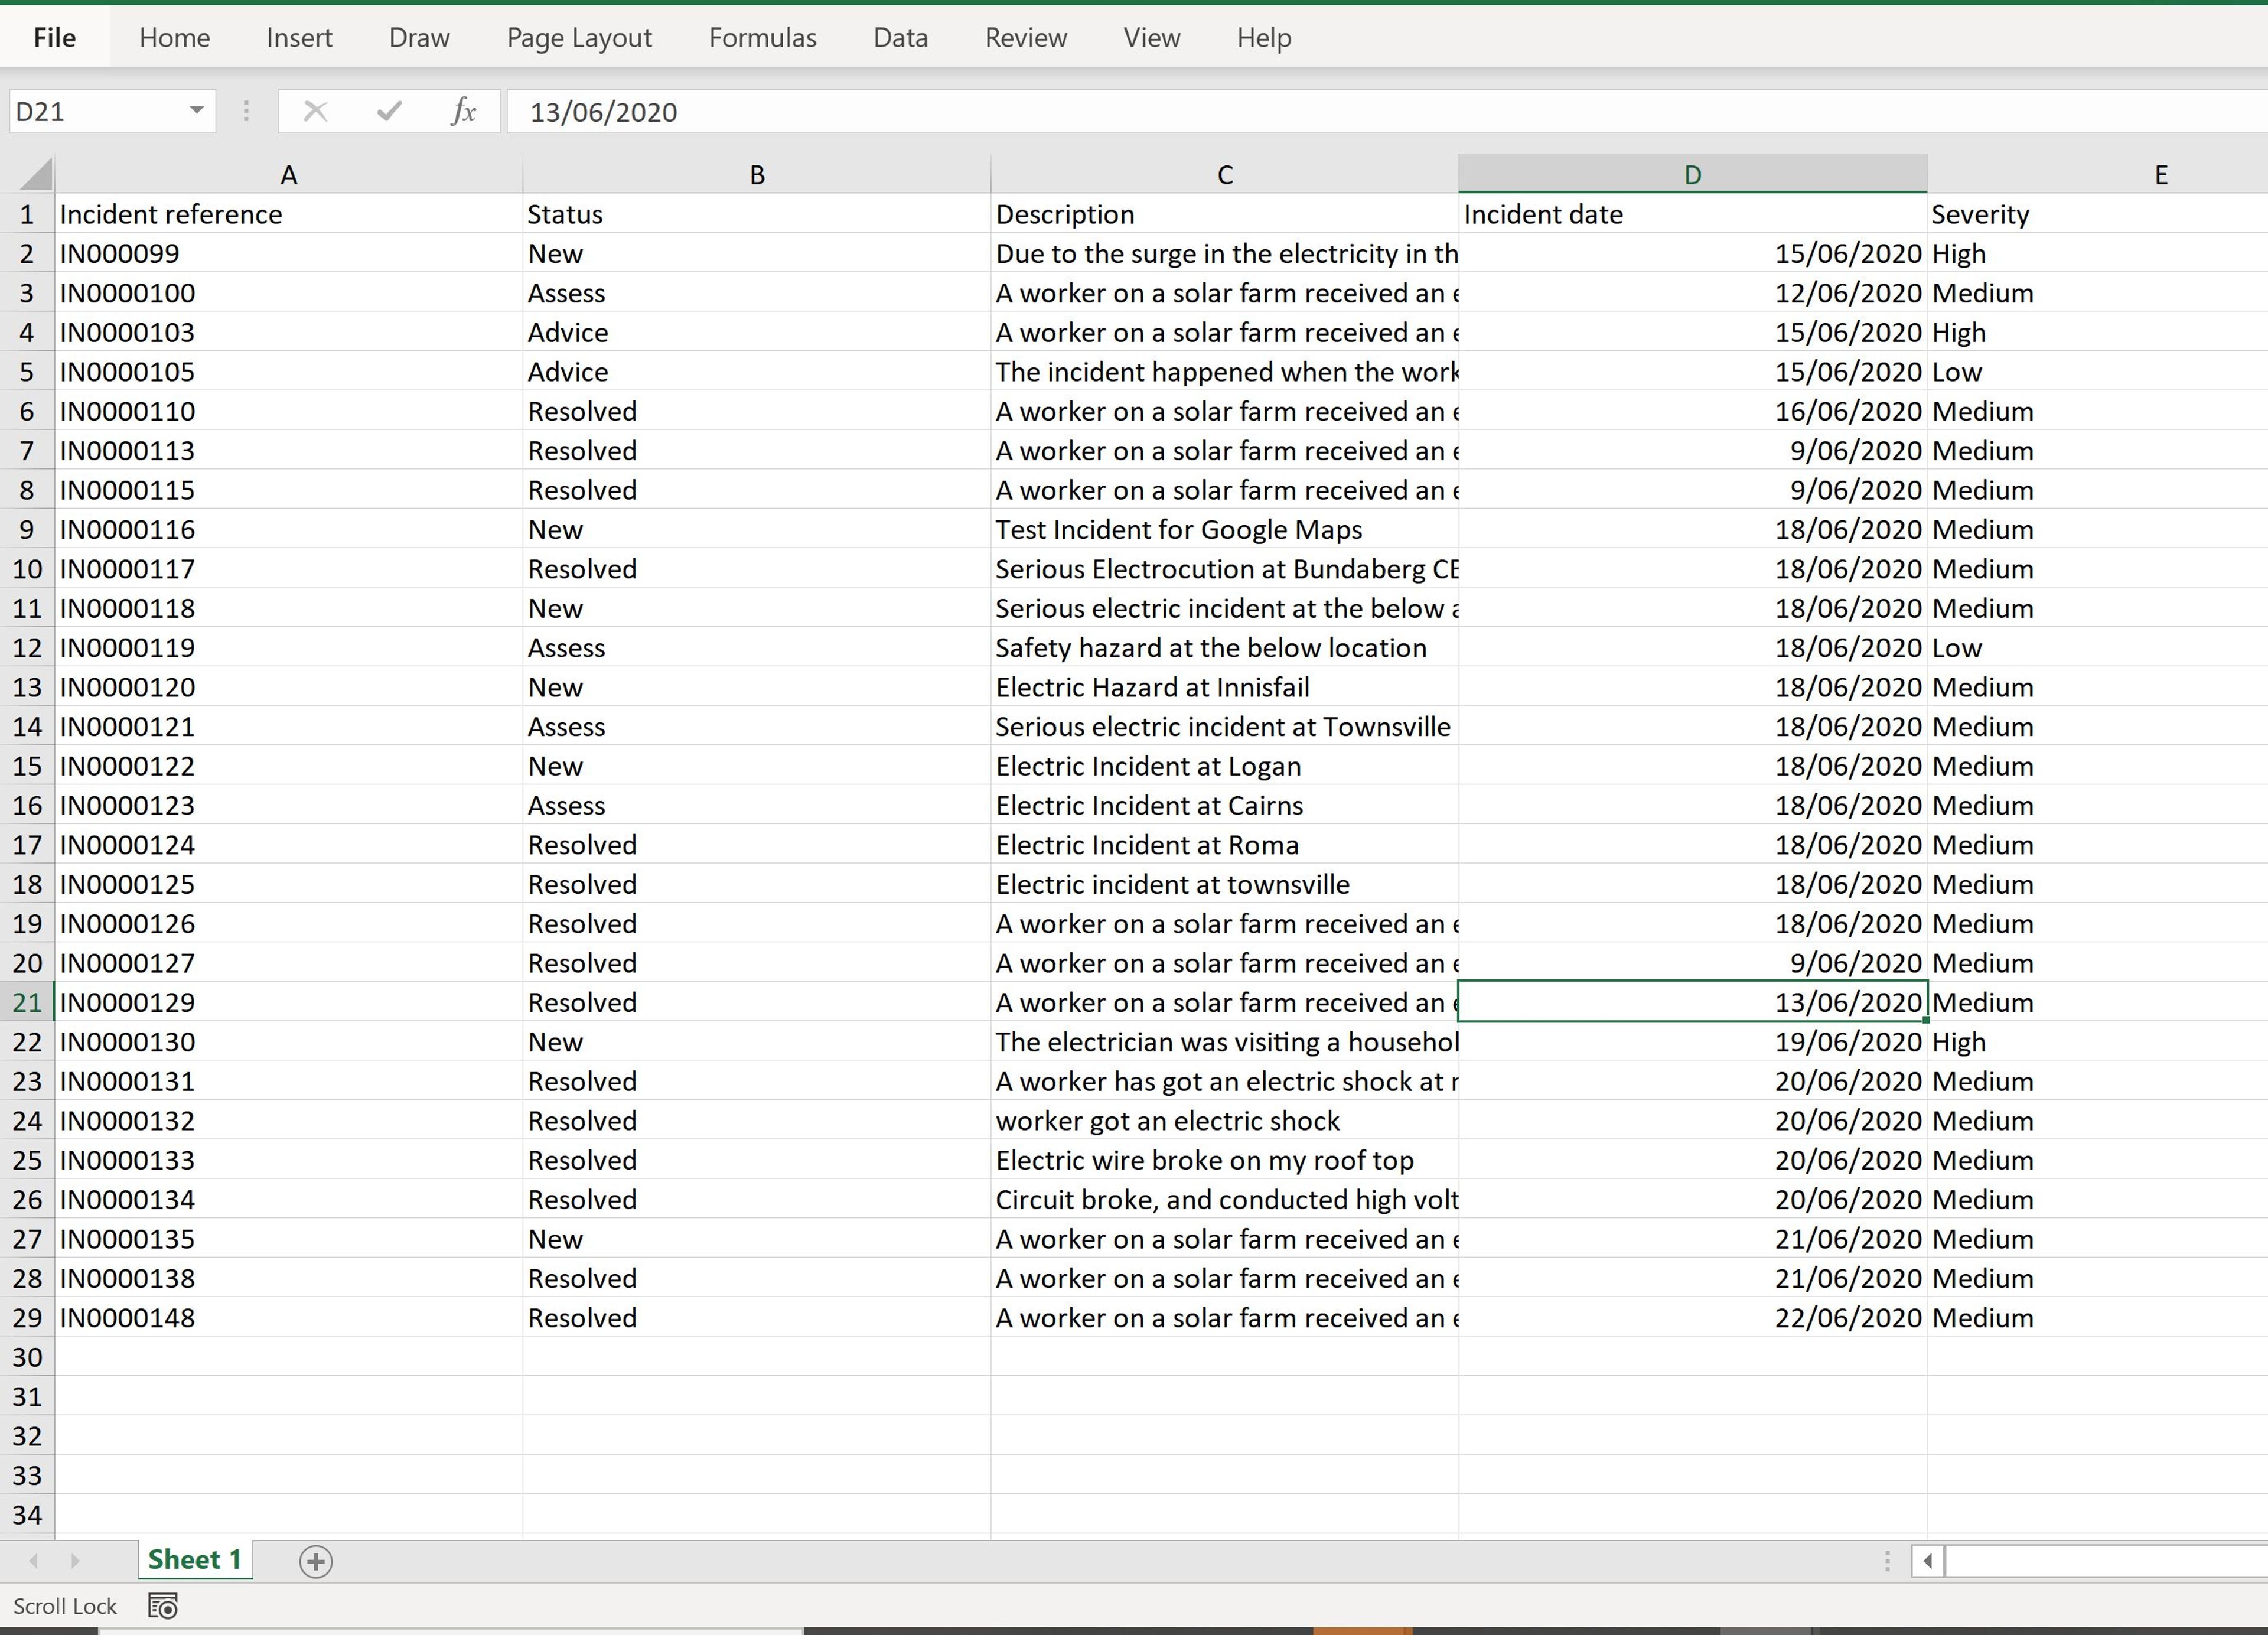The height and width of the screenshot is (1635, 2268).
Task: Select cell containing IN0000129
Action: 288,1002
